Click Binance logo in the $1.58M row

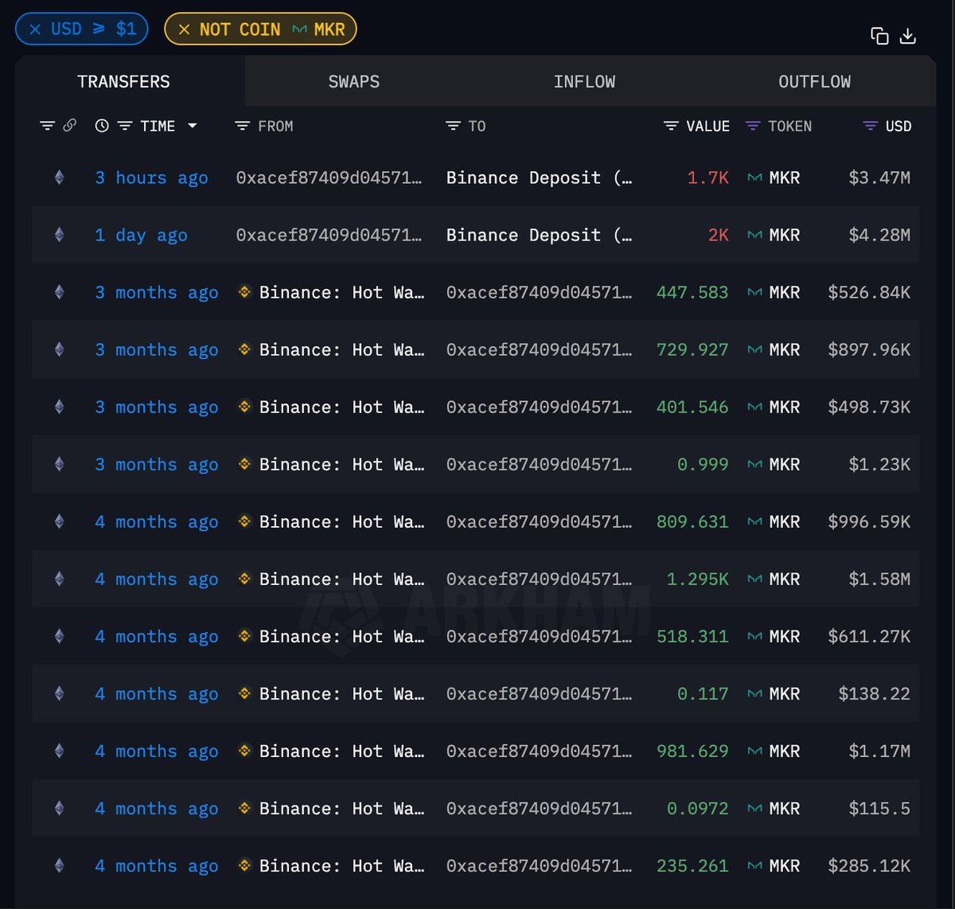click(x=244, y=579)
